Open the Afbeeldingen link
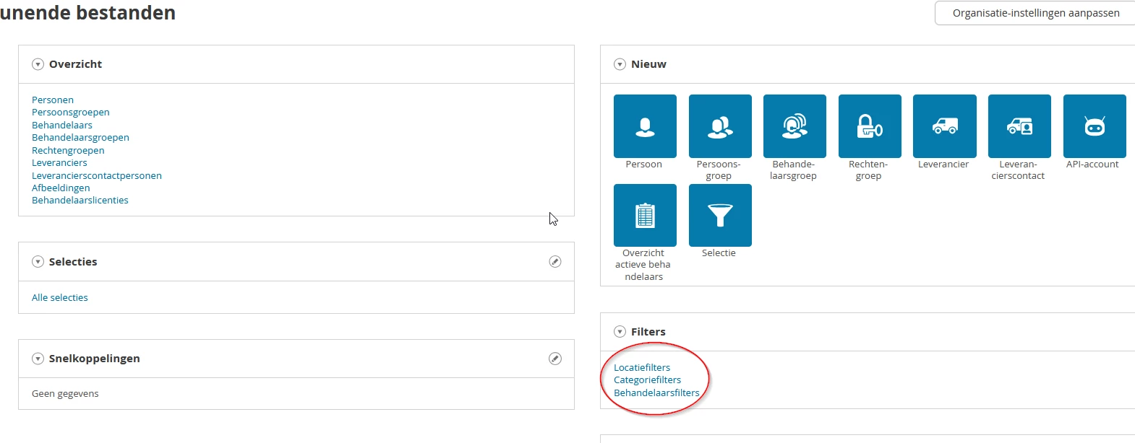This screenshot has height=443, width=1135. point(61,188)
